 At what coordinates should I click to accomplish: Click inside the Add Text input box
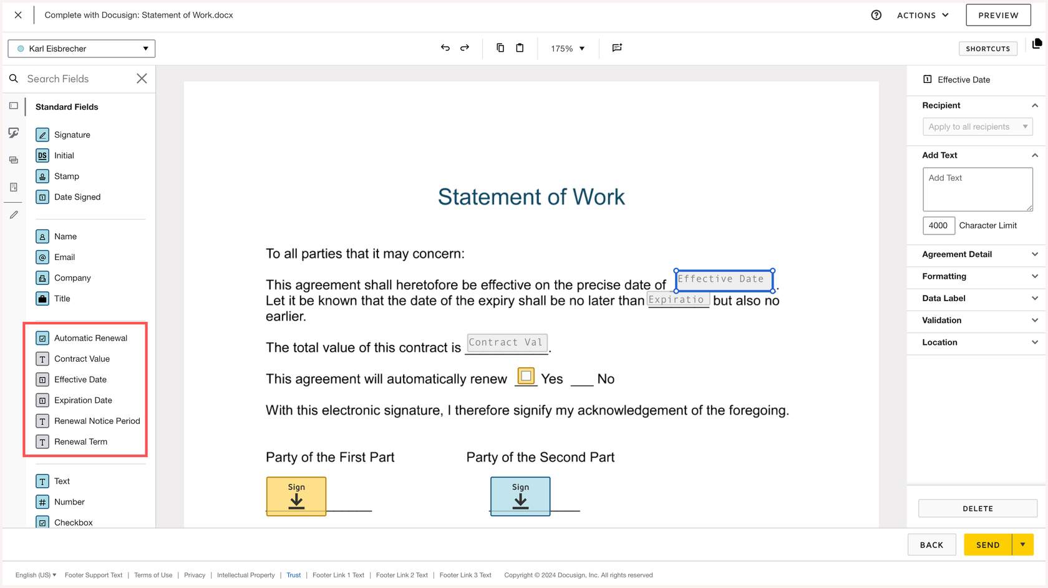click(x=978, y=189)
